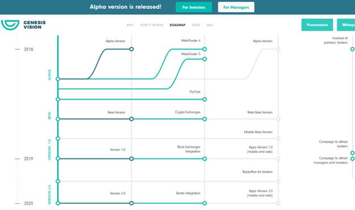Go to the WHY nav link
355x210 pixels.
tap(130, 25)
